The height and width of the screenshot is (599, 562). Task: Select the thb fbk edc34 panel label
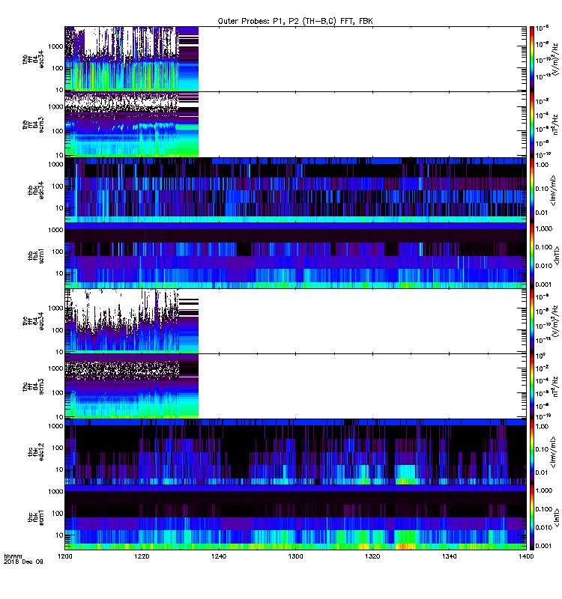tap(35, 190)
